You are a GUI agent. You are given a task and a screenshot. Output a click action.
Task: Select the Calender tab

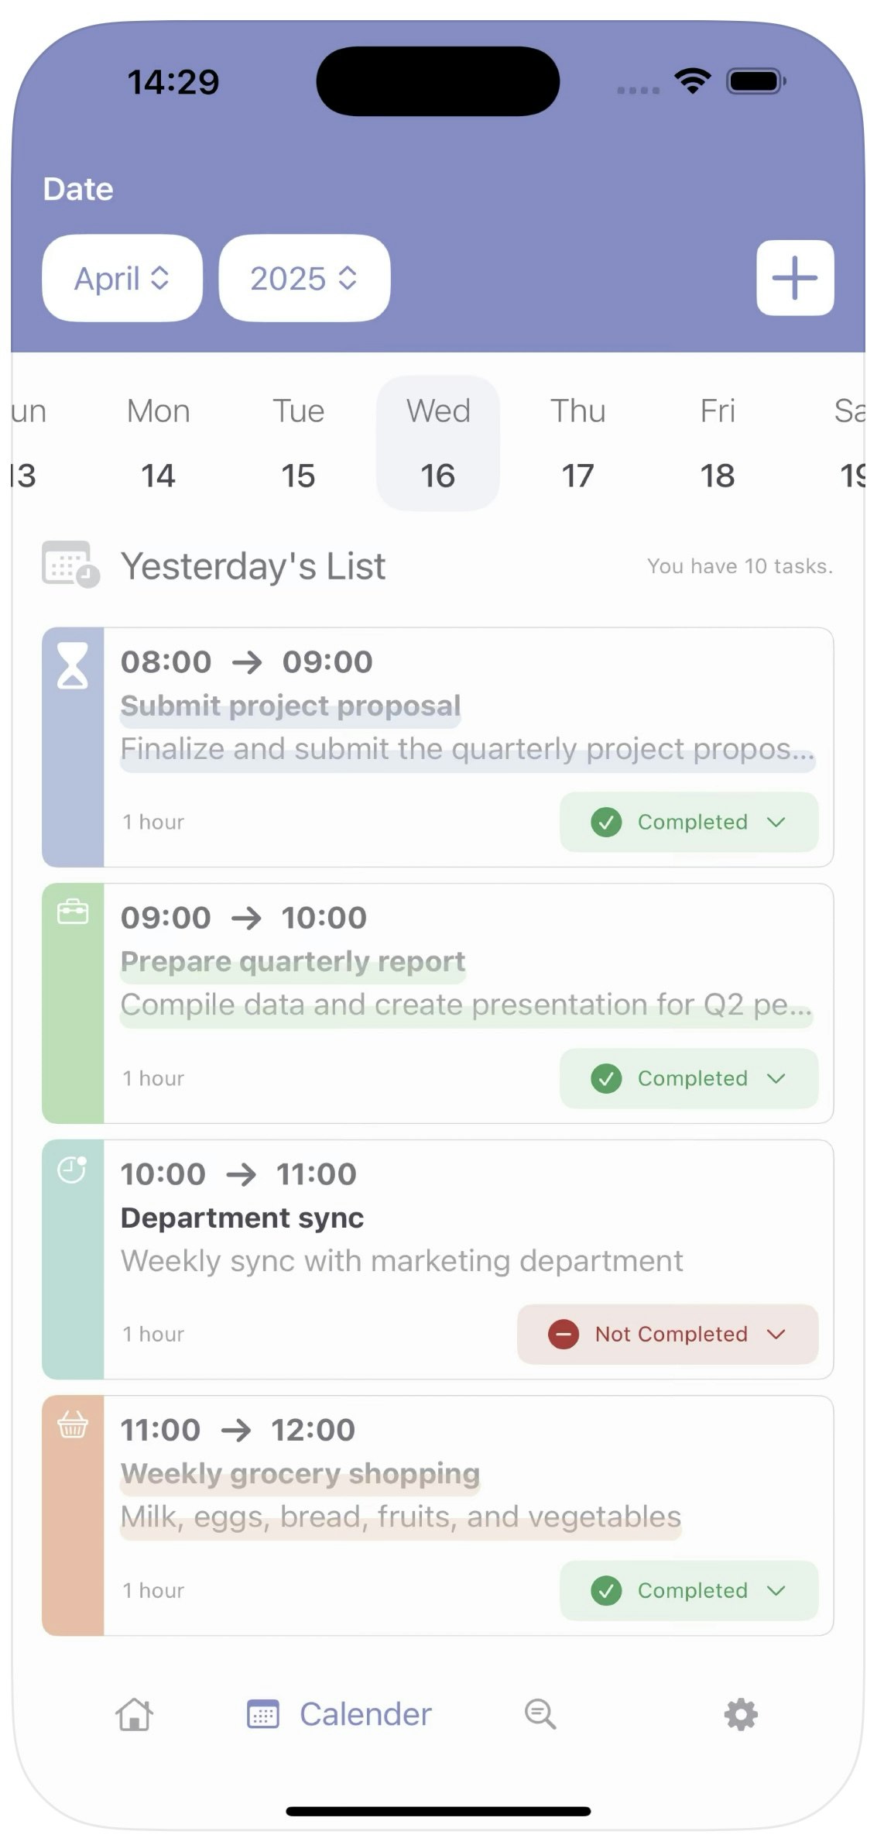(x=339, y=1714)
